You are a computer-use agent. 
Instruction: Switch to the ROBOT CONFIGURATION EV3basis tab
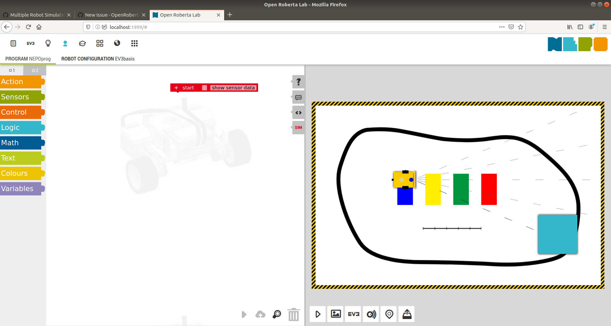98,59
